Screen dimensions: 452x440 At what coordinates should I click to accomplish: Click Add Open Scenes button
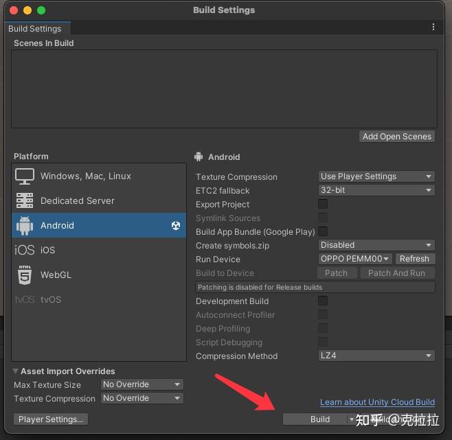point(397,137)
